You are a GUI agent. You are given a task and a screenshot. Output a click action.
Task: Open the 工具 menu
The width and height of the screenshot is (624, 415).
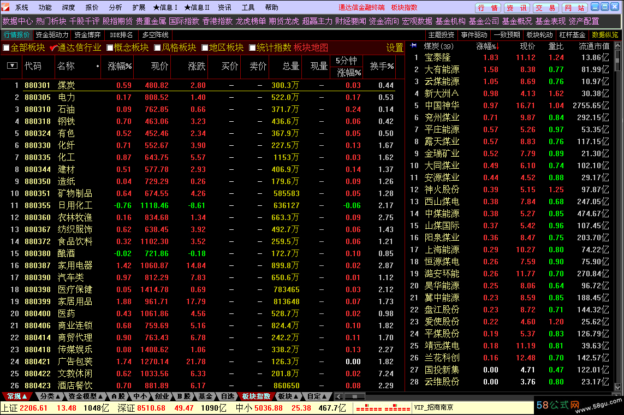pyautogui.click(x=248, y=7)
